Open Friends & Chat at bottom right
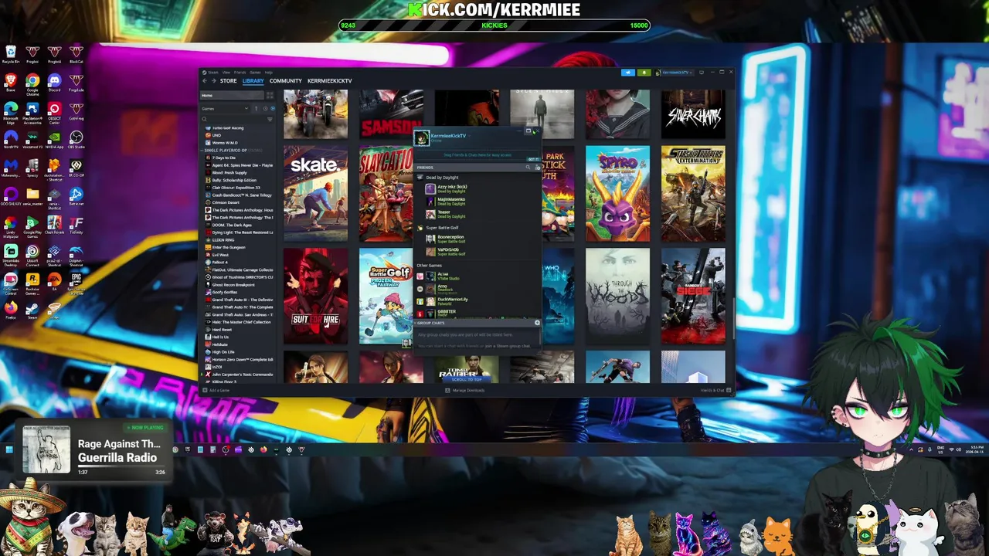 (x=715, y=391)
